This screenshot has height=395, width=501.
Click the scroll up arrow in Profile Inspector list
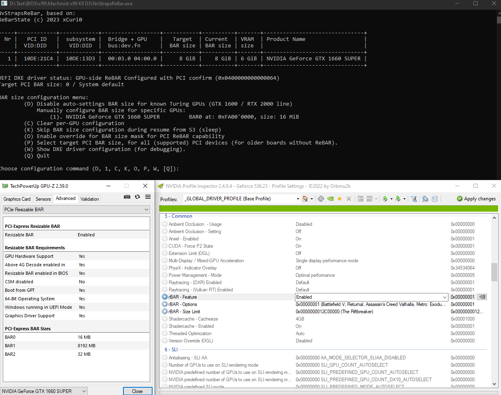coord(494,218)
